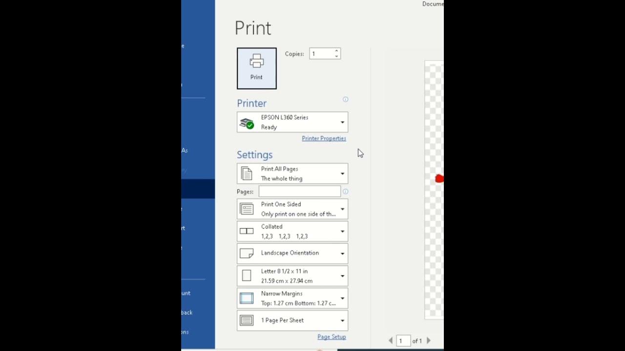Click the Print All Pages document icon
The height and width of the screenshot is (351, 625).
pyautogui.click(x=247, y=174)
